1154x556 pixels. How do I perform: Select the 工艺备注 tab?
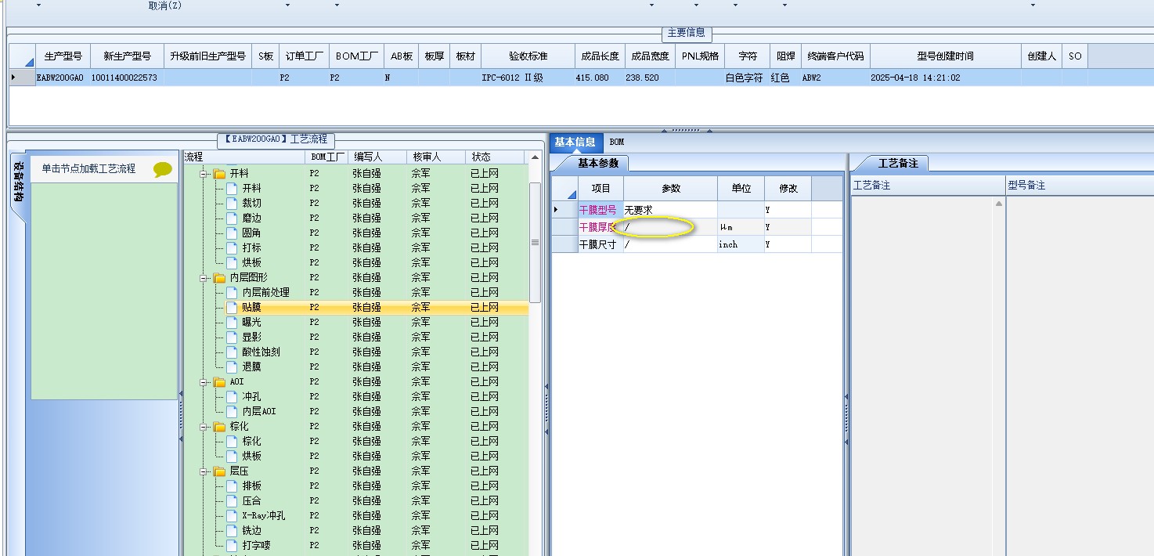point(897,163)
